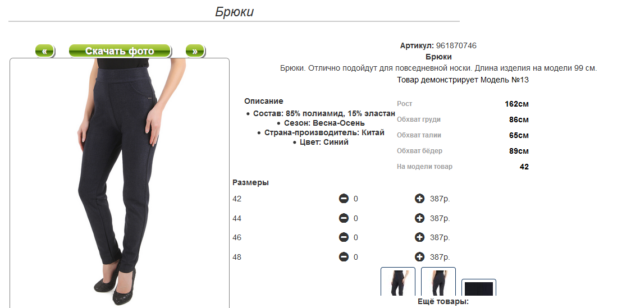Open first trousers thumbnail
This screenshot has width=622, height=308.
[398, 282]
